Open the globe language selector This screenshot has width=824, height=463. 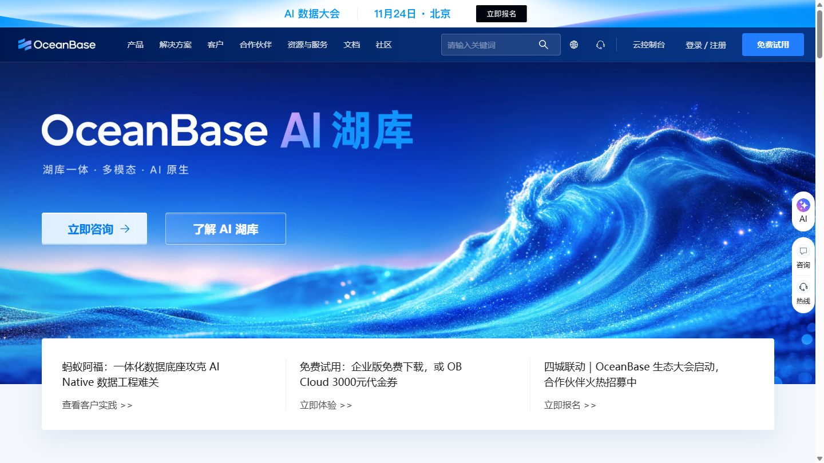pyautogui.click(x=574, y=45)
